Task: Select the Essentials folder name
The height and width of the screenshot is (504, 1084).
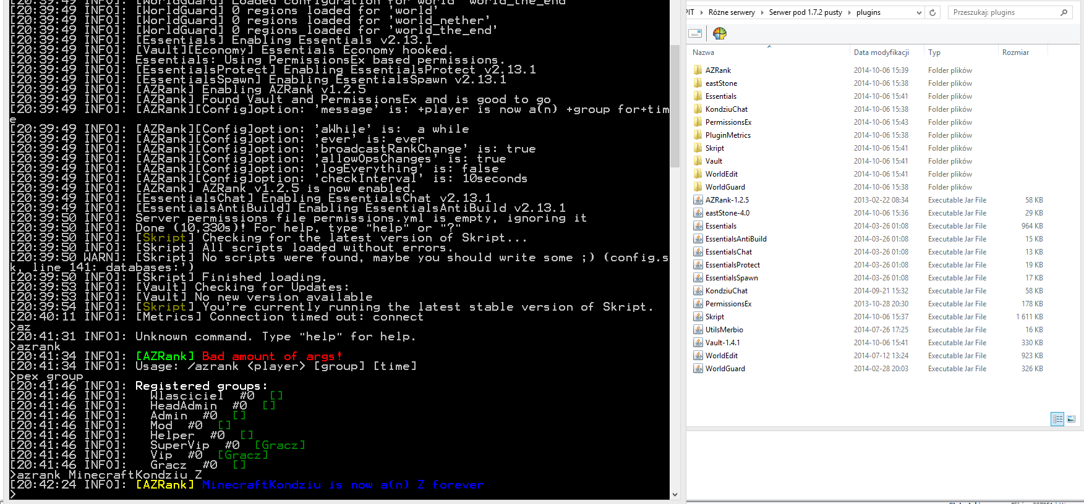Action: click(721, 96)
